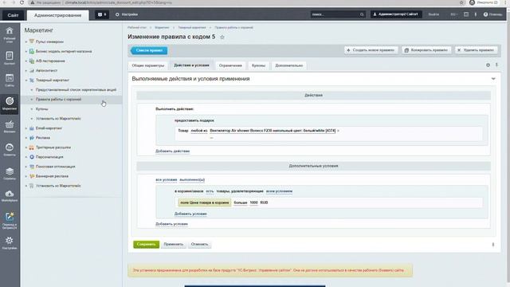Expand the Реклама tree node
Screen dimensions: 510x287
tap(26, 138)
